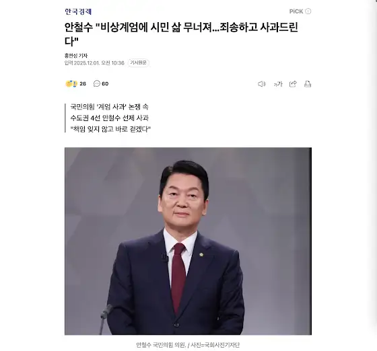Image resolution: width=377 pixels, height=351 pixels.
Task: Print article using the printer icon
Action: pyautogui.click(x=308, y=84)
